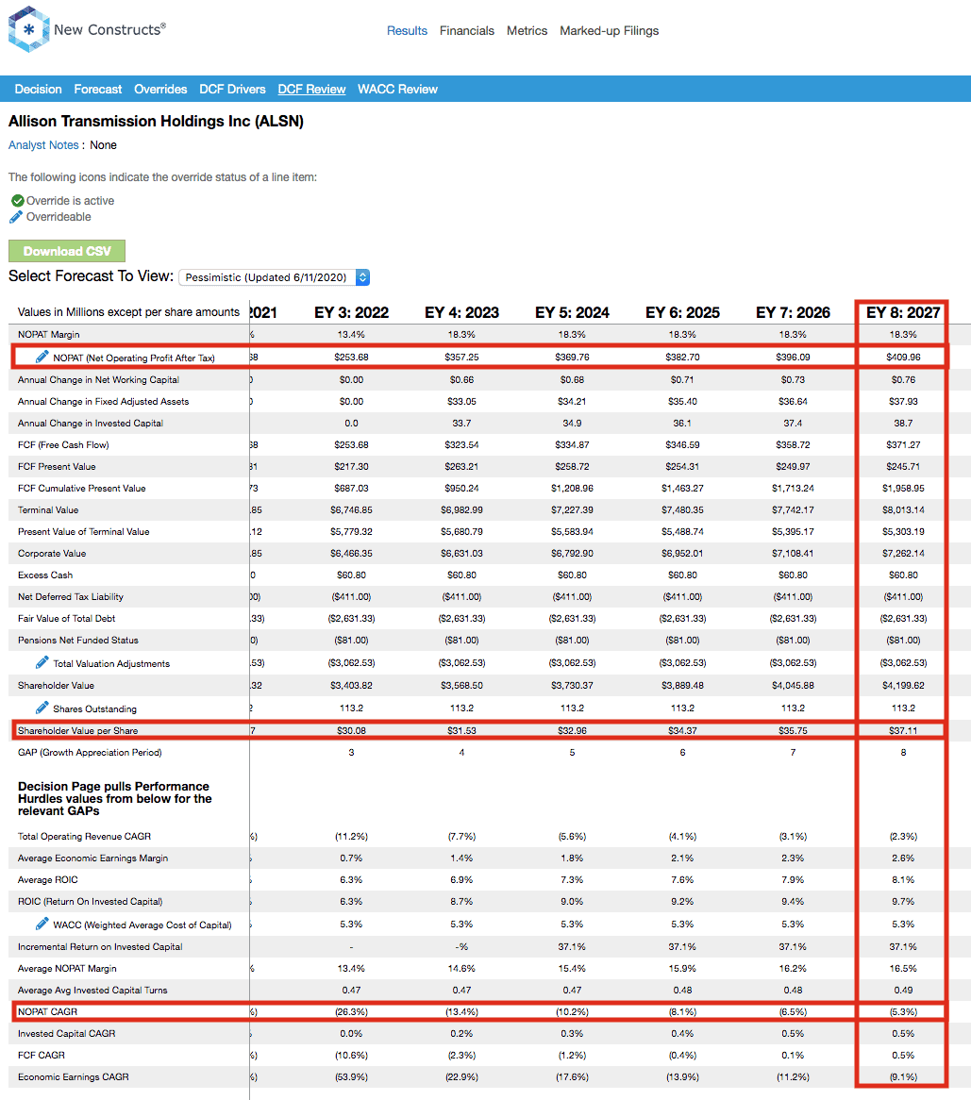Open the Results menu
This screenshot has width=971, height=1100.
(407, 31)
